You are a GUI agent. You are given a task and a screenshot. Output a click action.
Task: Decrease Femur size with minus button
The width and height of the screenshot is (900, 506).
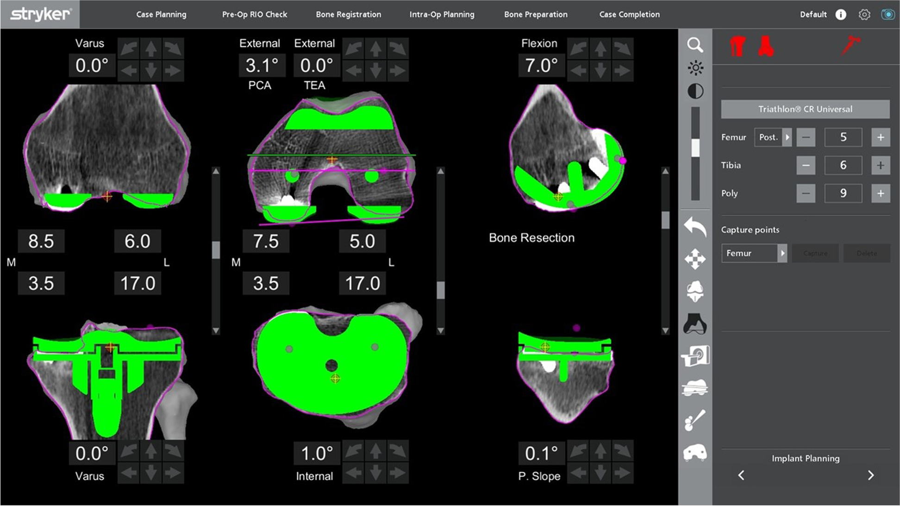(x=806, y=137)
